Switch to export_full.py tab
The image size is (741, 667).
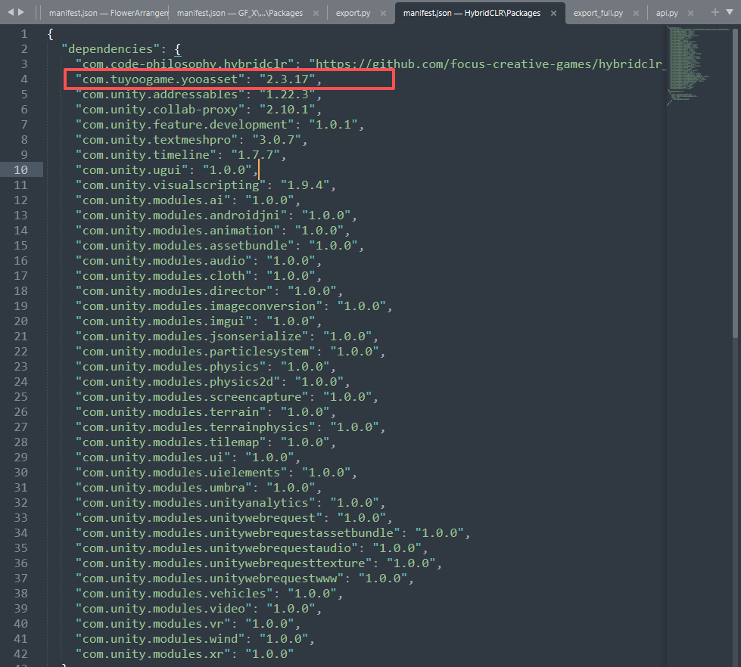click(x=598, y=13)
